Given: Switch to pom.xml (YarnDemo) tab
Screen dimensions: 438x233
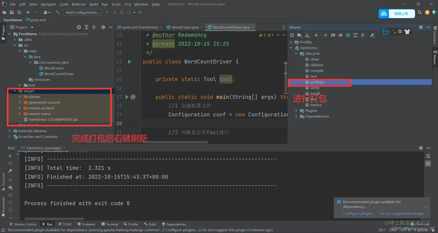Looking at the screenshot, I should [140, 27].
